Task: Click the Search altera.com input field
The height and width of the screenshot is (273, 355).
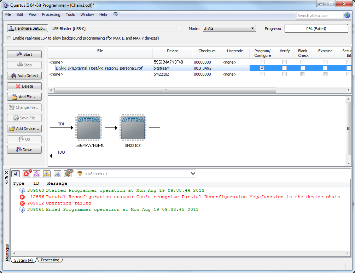Action: tap(319, 16)
